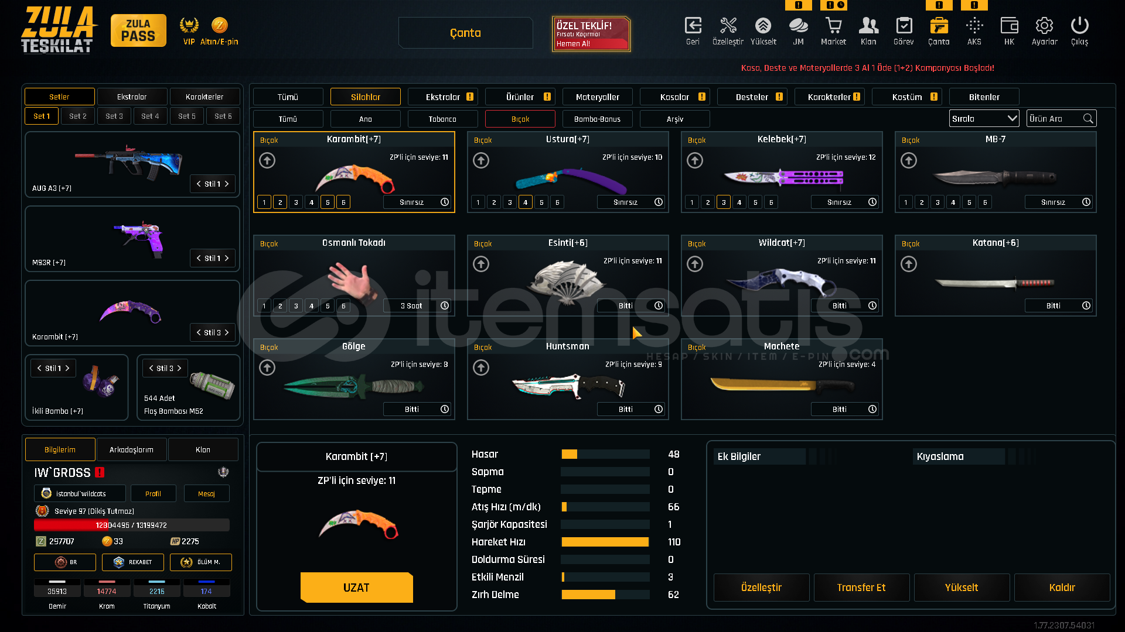Next style arrow for İkili Bomba Stil 1
Viewport: 1125px width, 632px height.
tap(67, 368)
